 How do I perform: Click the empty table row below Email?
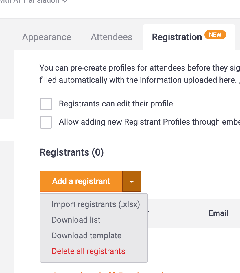pyautogui.click(x=197, y=243)
